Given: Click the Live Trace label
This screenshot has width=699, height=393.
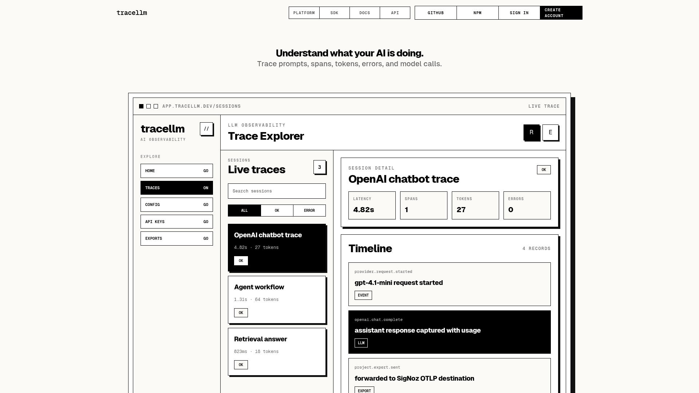Looking at the screenshot, I should [544, 106].
